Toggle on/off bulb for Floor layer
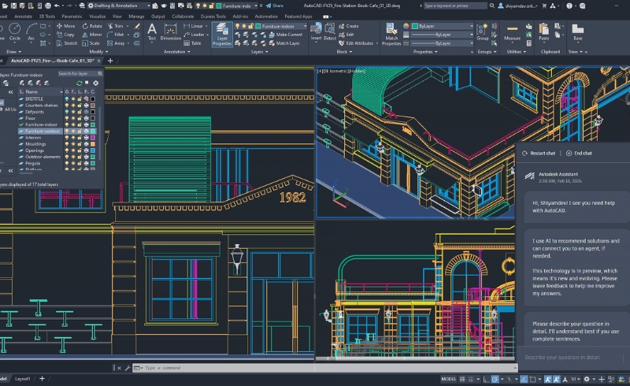Screen dimensions: 630x386 click(67, 118)
